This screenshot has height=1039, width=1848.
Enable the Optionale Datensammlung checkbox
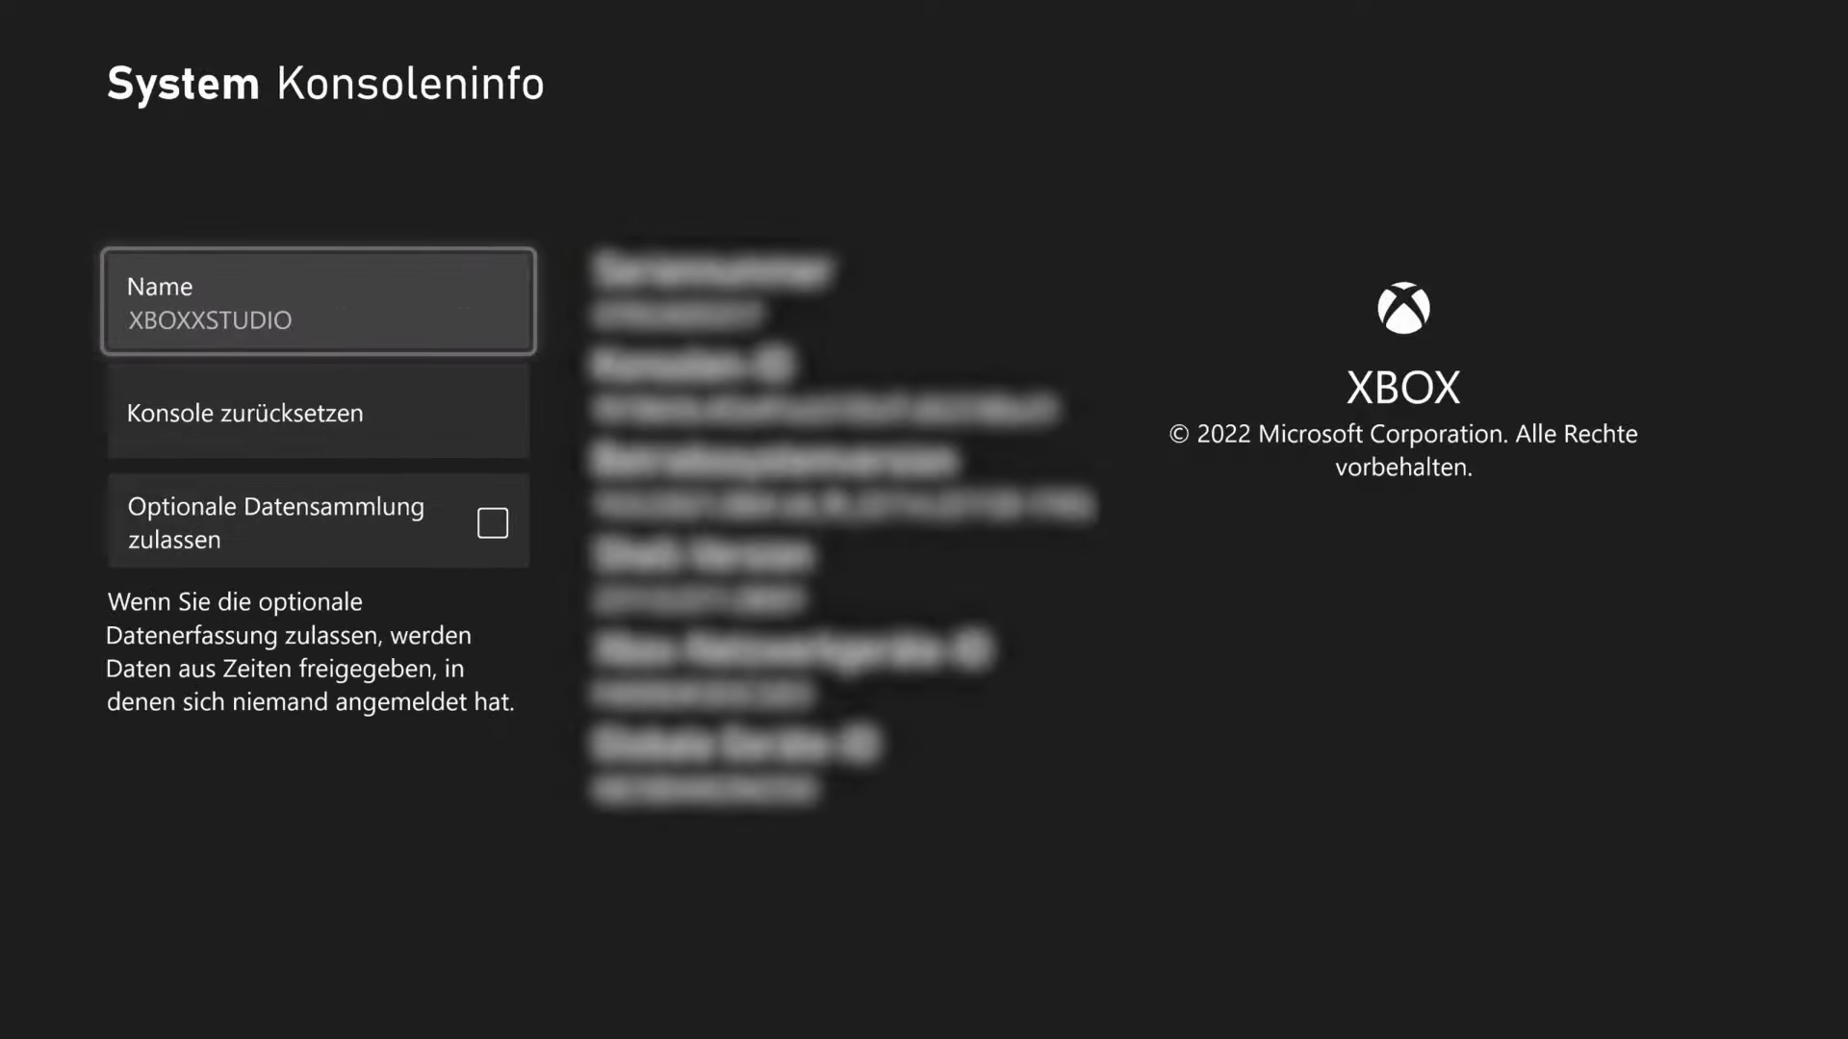click(493, 522)
